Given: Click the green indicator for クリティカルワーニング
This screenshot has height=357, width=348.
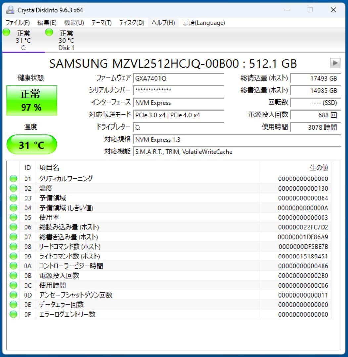Looking at the screenshot, I should tap(13, 178).
